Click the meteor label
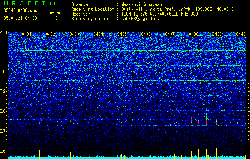The height and width of the screenshot is (159, 250). [56, 12]
